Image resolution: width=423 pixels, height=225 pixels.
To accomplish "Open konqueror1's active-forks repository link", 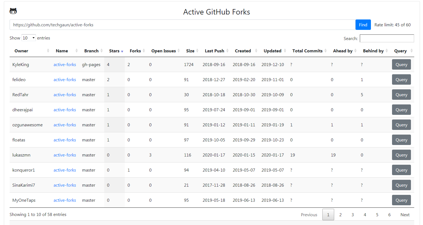I will [x=65, y=170].
